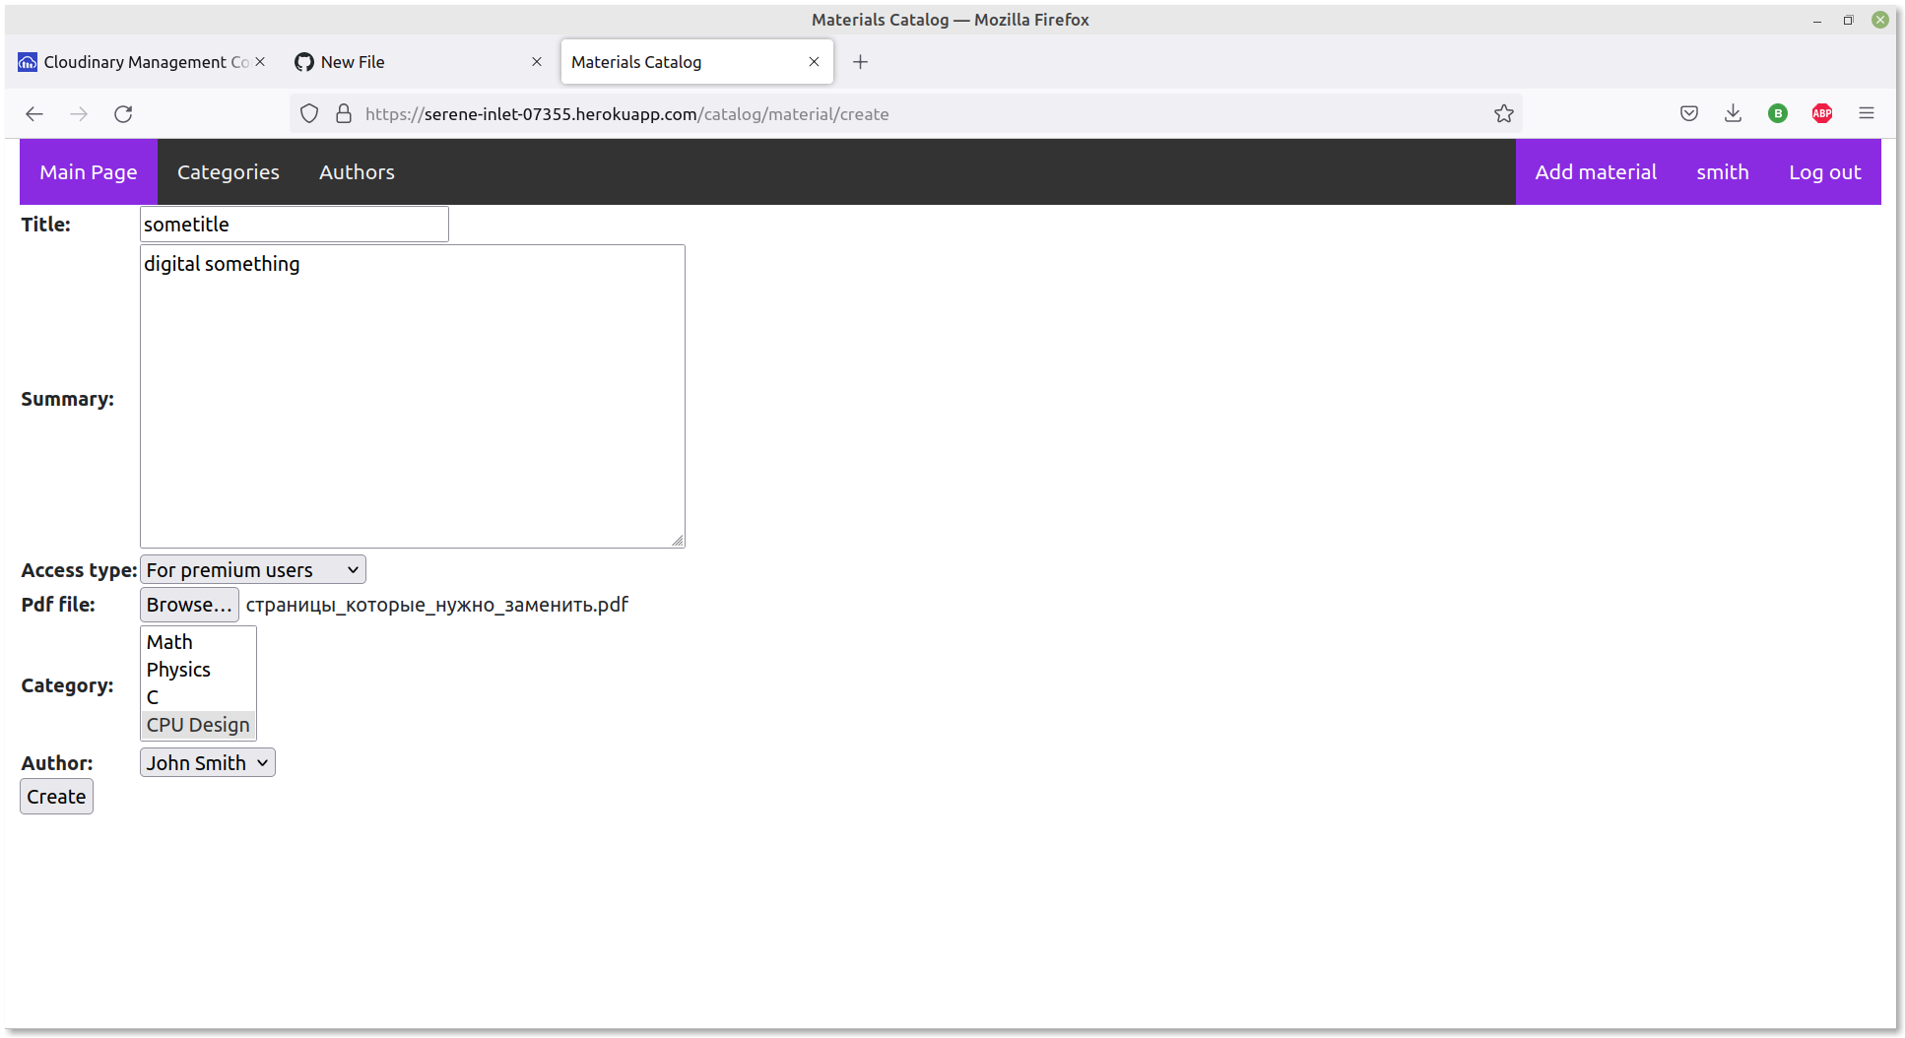Open the Firefox hamburger menu

click(x=1867, y=113)
